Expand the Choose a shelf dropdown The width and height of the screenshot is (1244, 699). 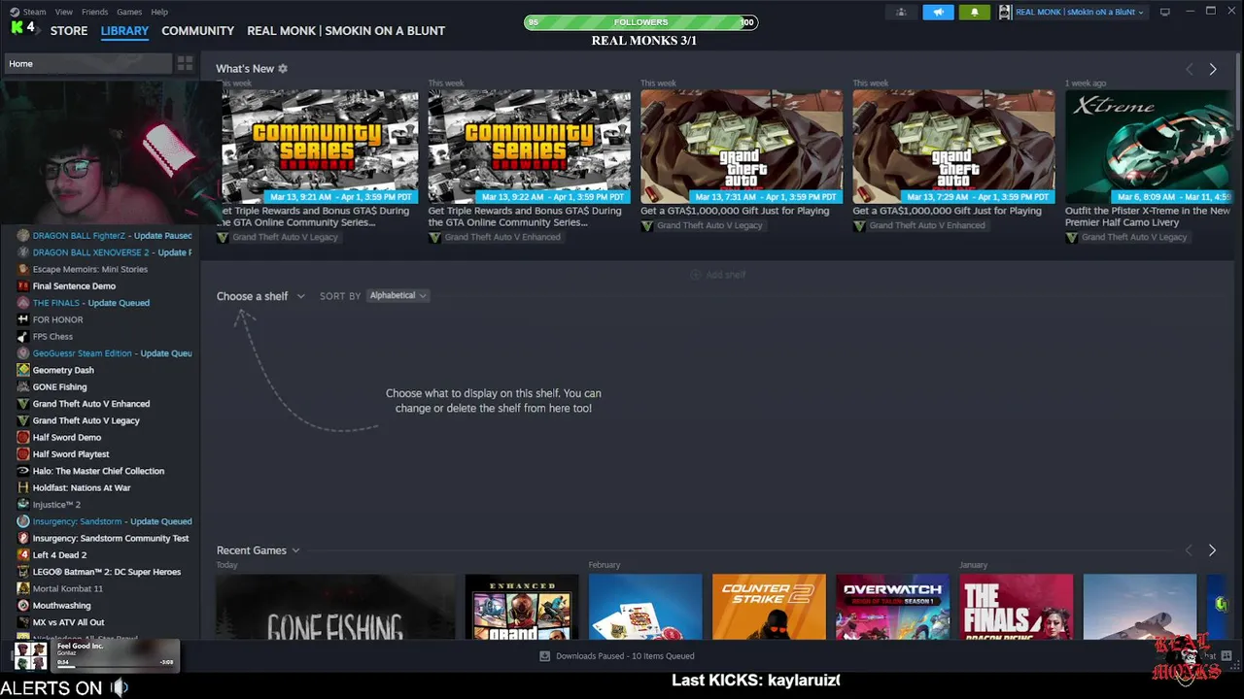260,296
